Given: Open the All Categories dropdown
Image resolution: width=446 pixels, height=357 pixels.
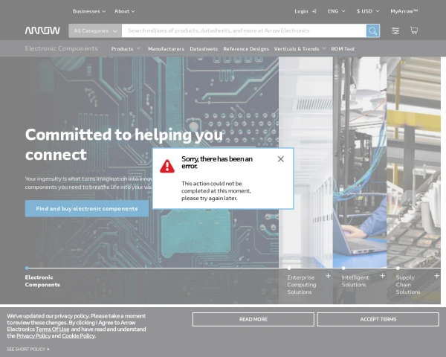Looking at the screenshot, I should (95, 30).
